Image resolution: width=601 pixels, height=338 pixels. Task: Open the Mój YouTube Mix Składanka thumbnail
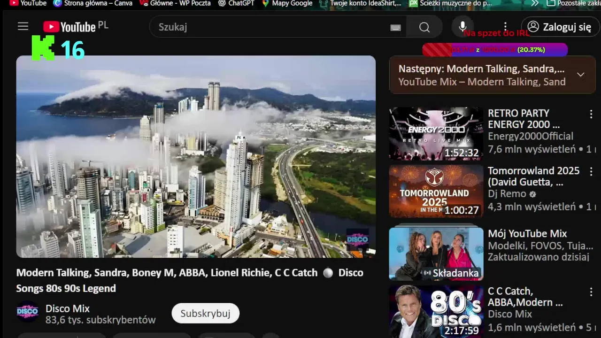tap(436, 254)
